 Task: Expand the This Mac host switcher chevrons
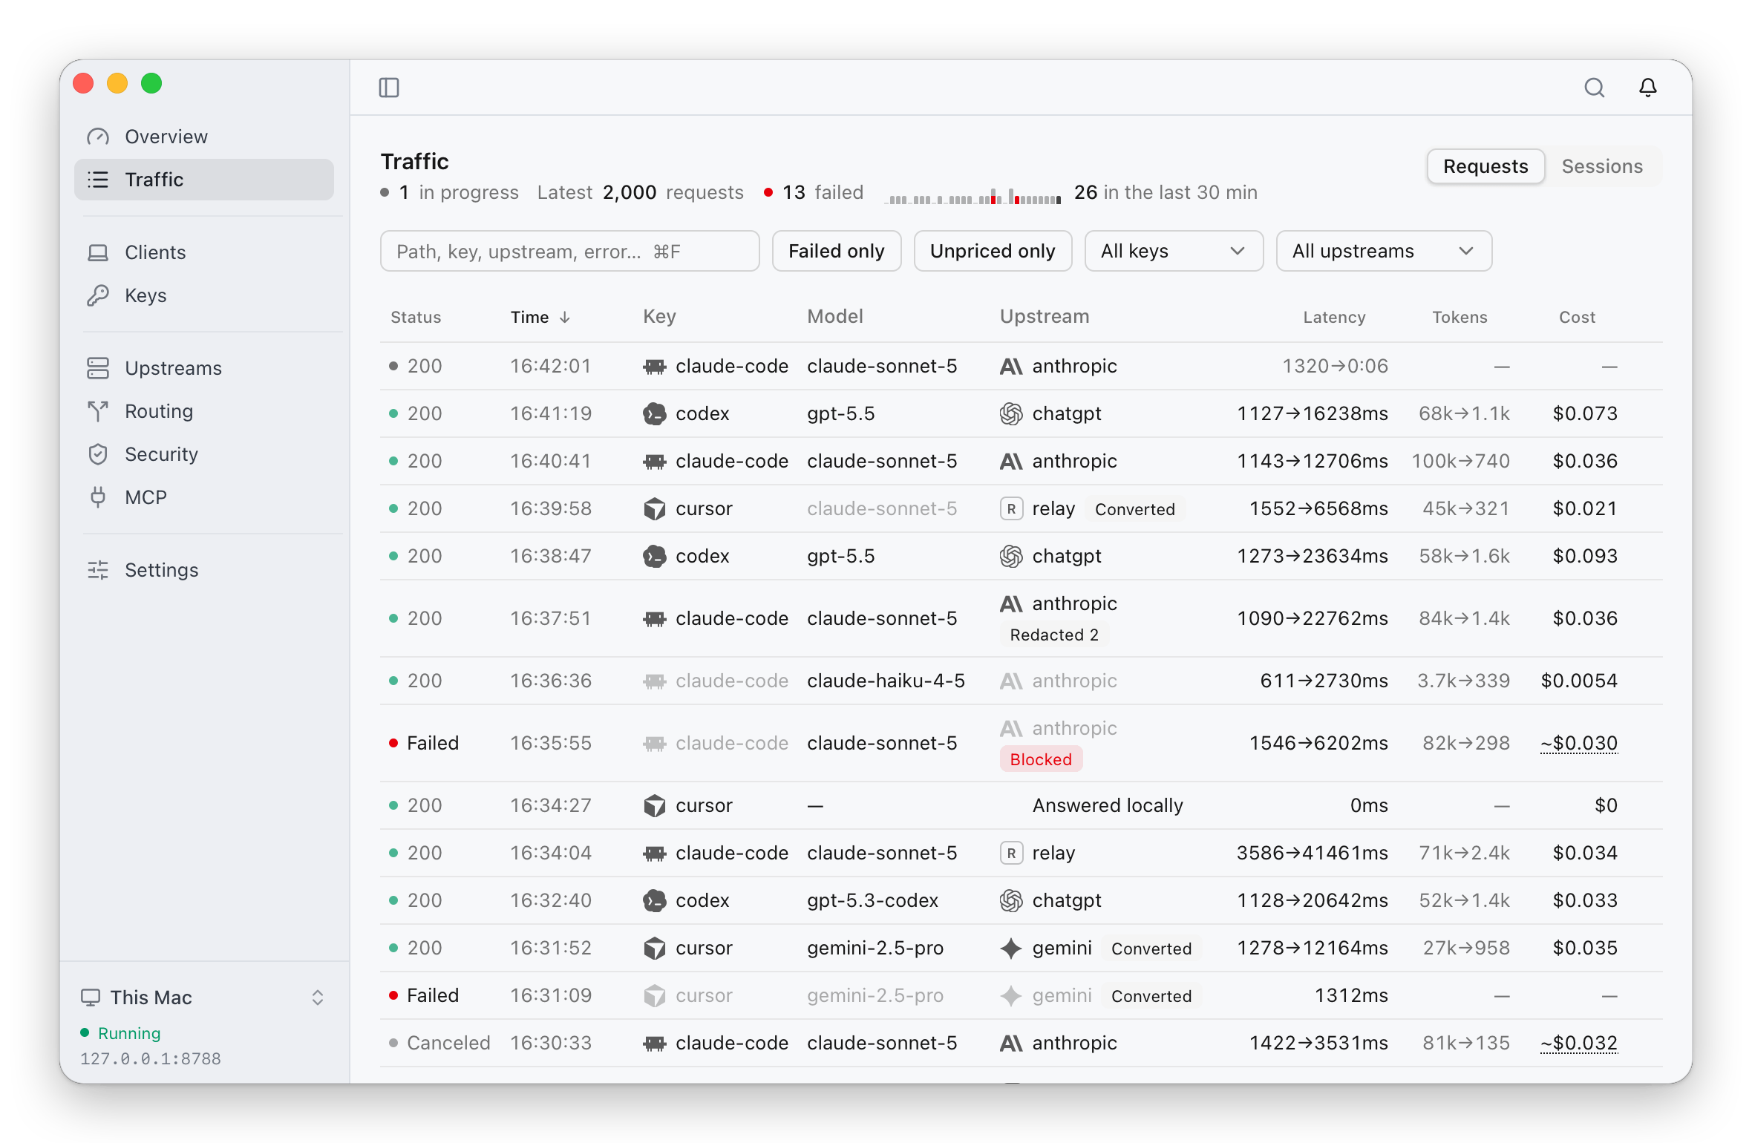318,998
